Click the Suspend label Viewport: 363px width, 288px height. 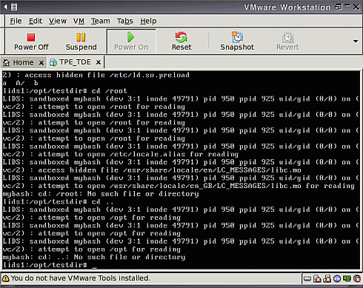[81, 47]
